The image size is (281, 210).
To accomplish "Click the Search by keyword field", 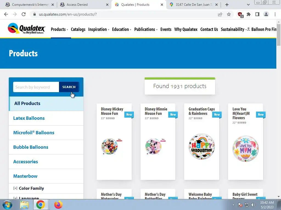I will (x=36, y=87).
